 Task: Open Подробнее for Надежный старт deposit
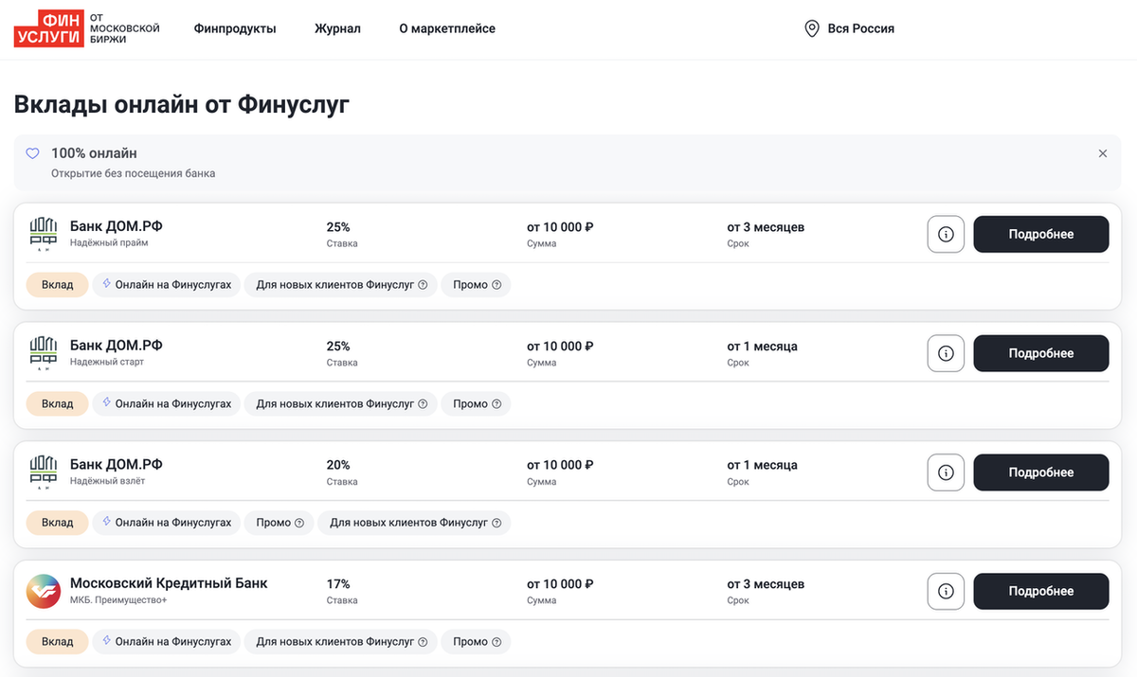(x=1041, y=353)
